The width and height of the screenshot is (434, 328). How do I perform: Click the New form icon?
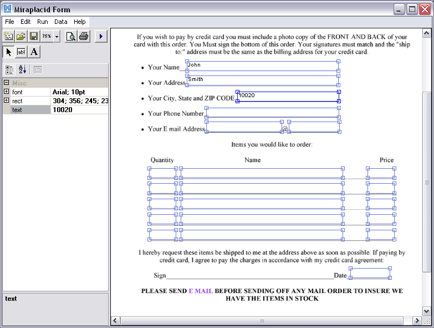8,37
